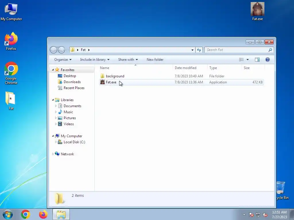The height and width of the screenshot is (220, 294).
Task: Show hidden system tray icons
Action: point(244,215)
